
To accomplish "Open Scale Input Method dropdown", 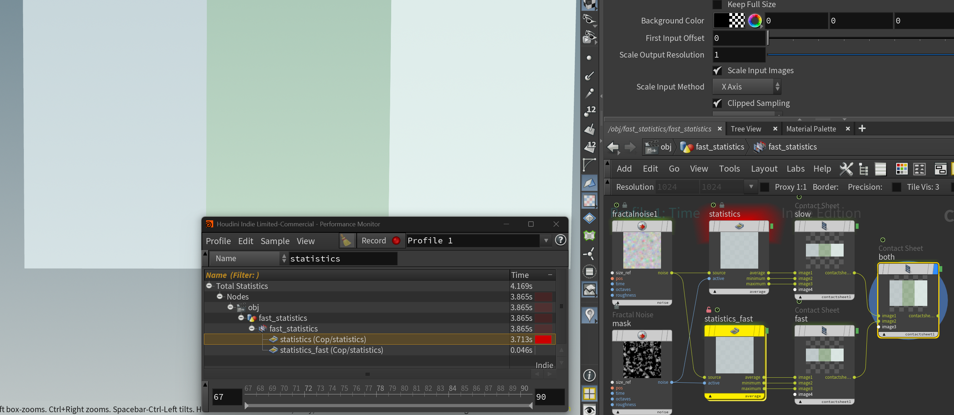I will (746, 87).
